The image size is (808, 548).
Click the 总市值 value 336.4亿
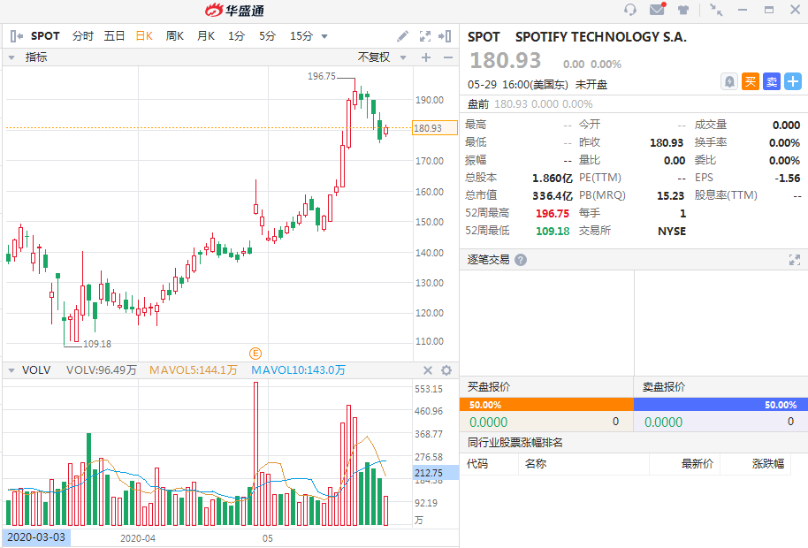pos(553,195)
